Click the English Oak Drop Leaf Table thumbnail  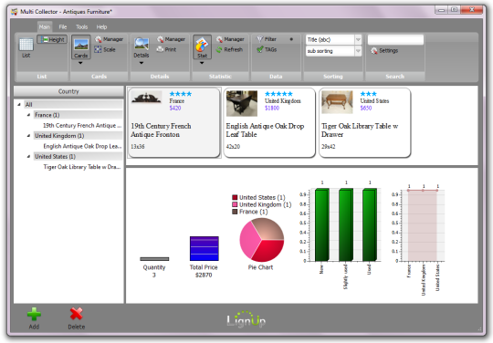[x=241, y=103]
